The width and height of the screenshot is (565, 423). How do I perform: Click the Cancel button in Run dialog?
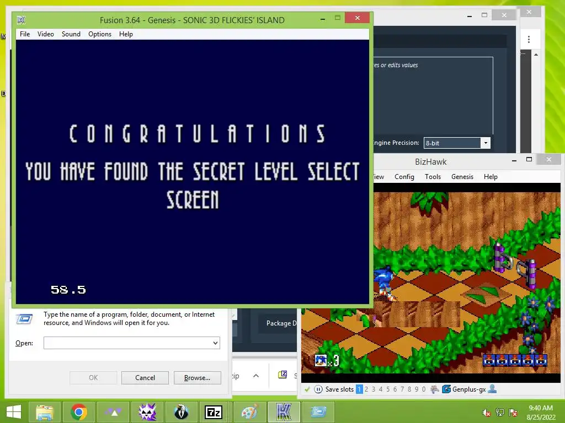click(145, 378)
